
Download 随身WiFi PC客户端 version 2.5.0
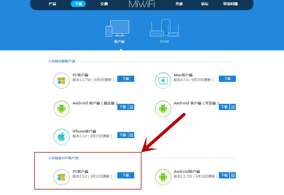point(126,175)
